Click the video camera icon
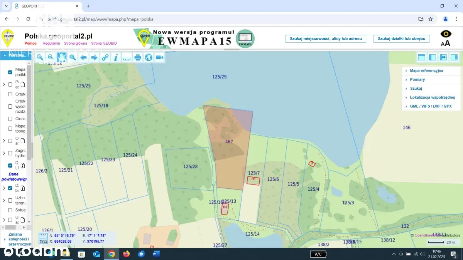The image size is (463, 260). [159, 57]
